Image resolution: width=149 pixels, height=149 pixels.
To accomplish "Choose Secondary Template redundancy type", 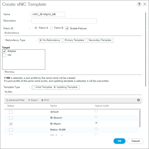I will [x=86, y=40].
